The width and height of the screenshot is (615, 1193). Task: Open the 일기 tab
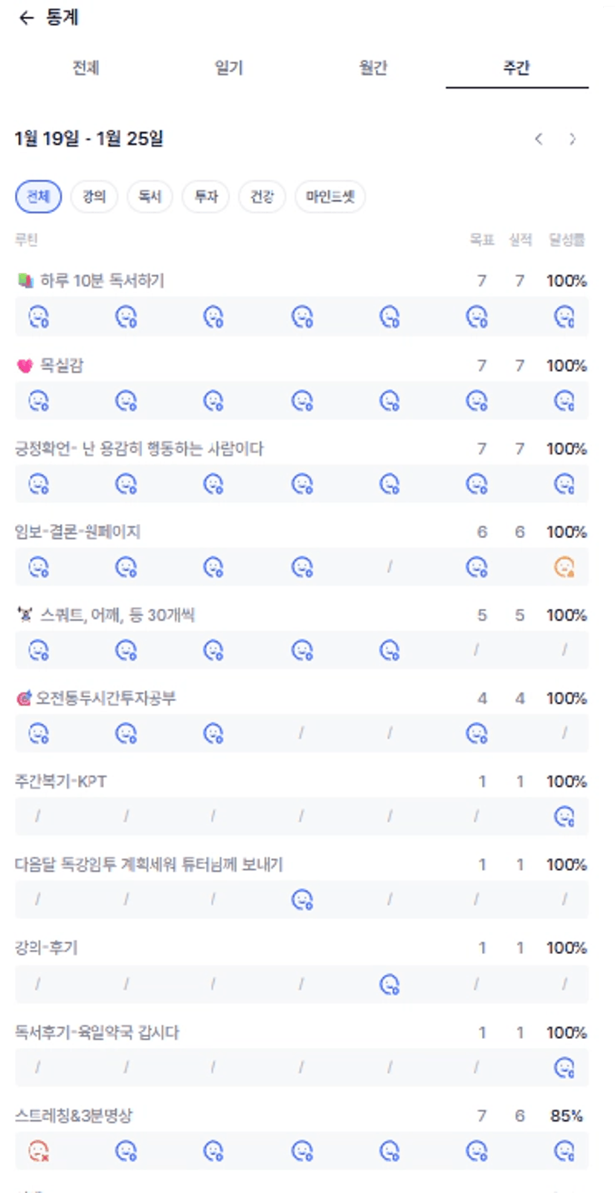[x=229, y=68]
